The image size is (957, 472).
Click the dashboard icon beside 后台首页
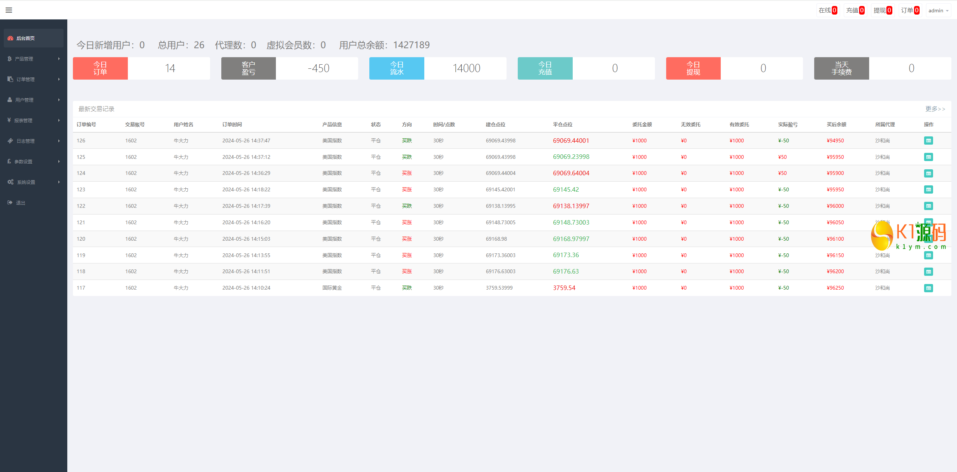10,38
